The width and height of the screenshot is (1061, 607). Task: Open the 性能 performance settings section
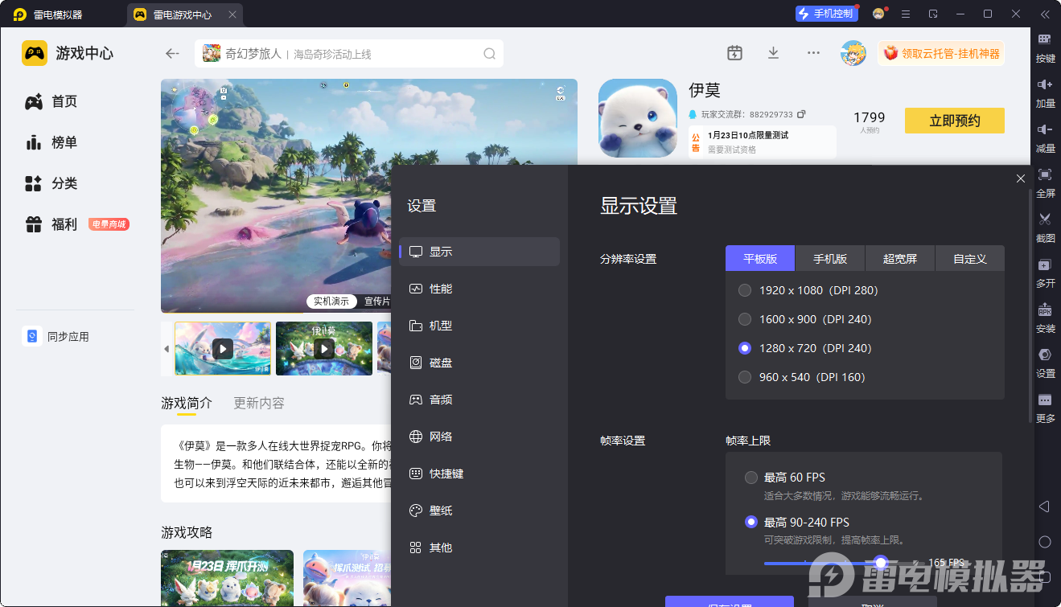pyautogui.click(x=440, y=289)
